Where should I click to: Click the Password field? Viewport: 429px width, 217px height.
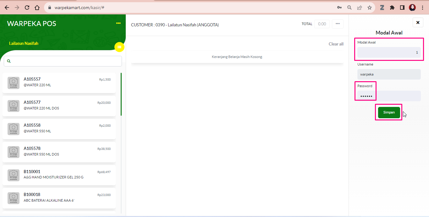[389, 96]
